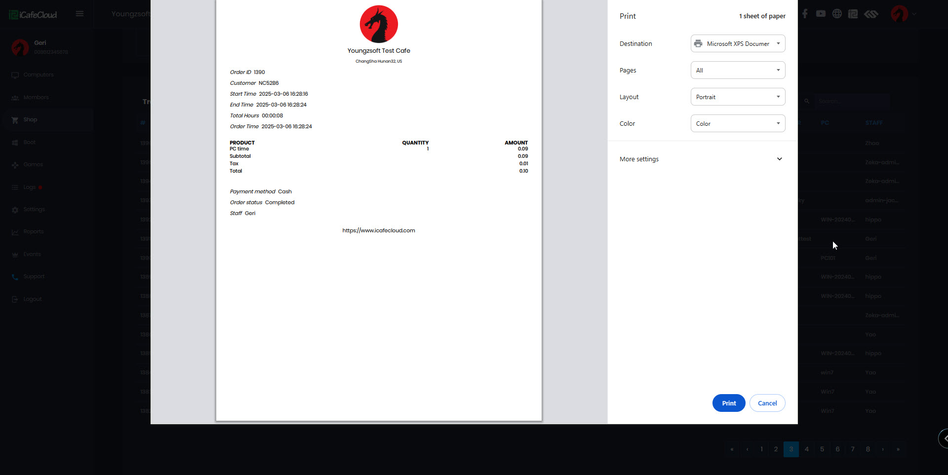The height and width of the screenshot is (475, 948).
Task: Toggle the hamburger menu in the top bar
Action: [x=79, y=14]
